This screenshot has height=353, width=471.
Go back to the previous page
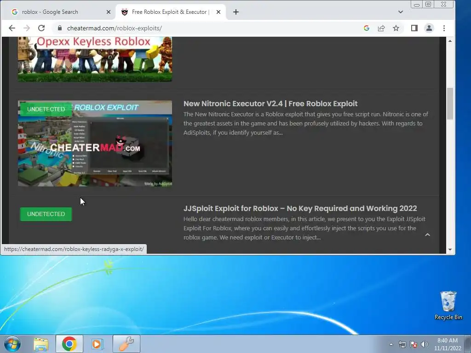11,28
